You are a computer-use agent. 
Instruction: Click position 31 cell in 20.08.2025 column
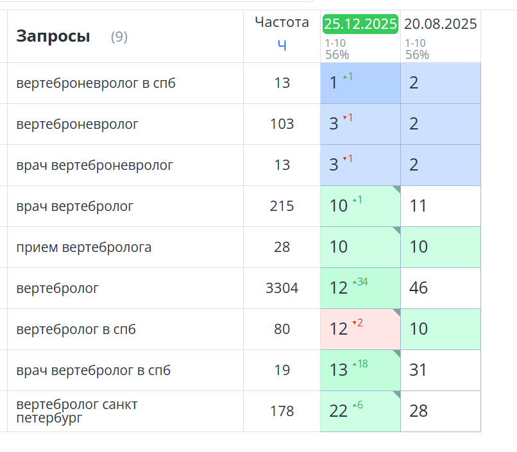441,371
